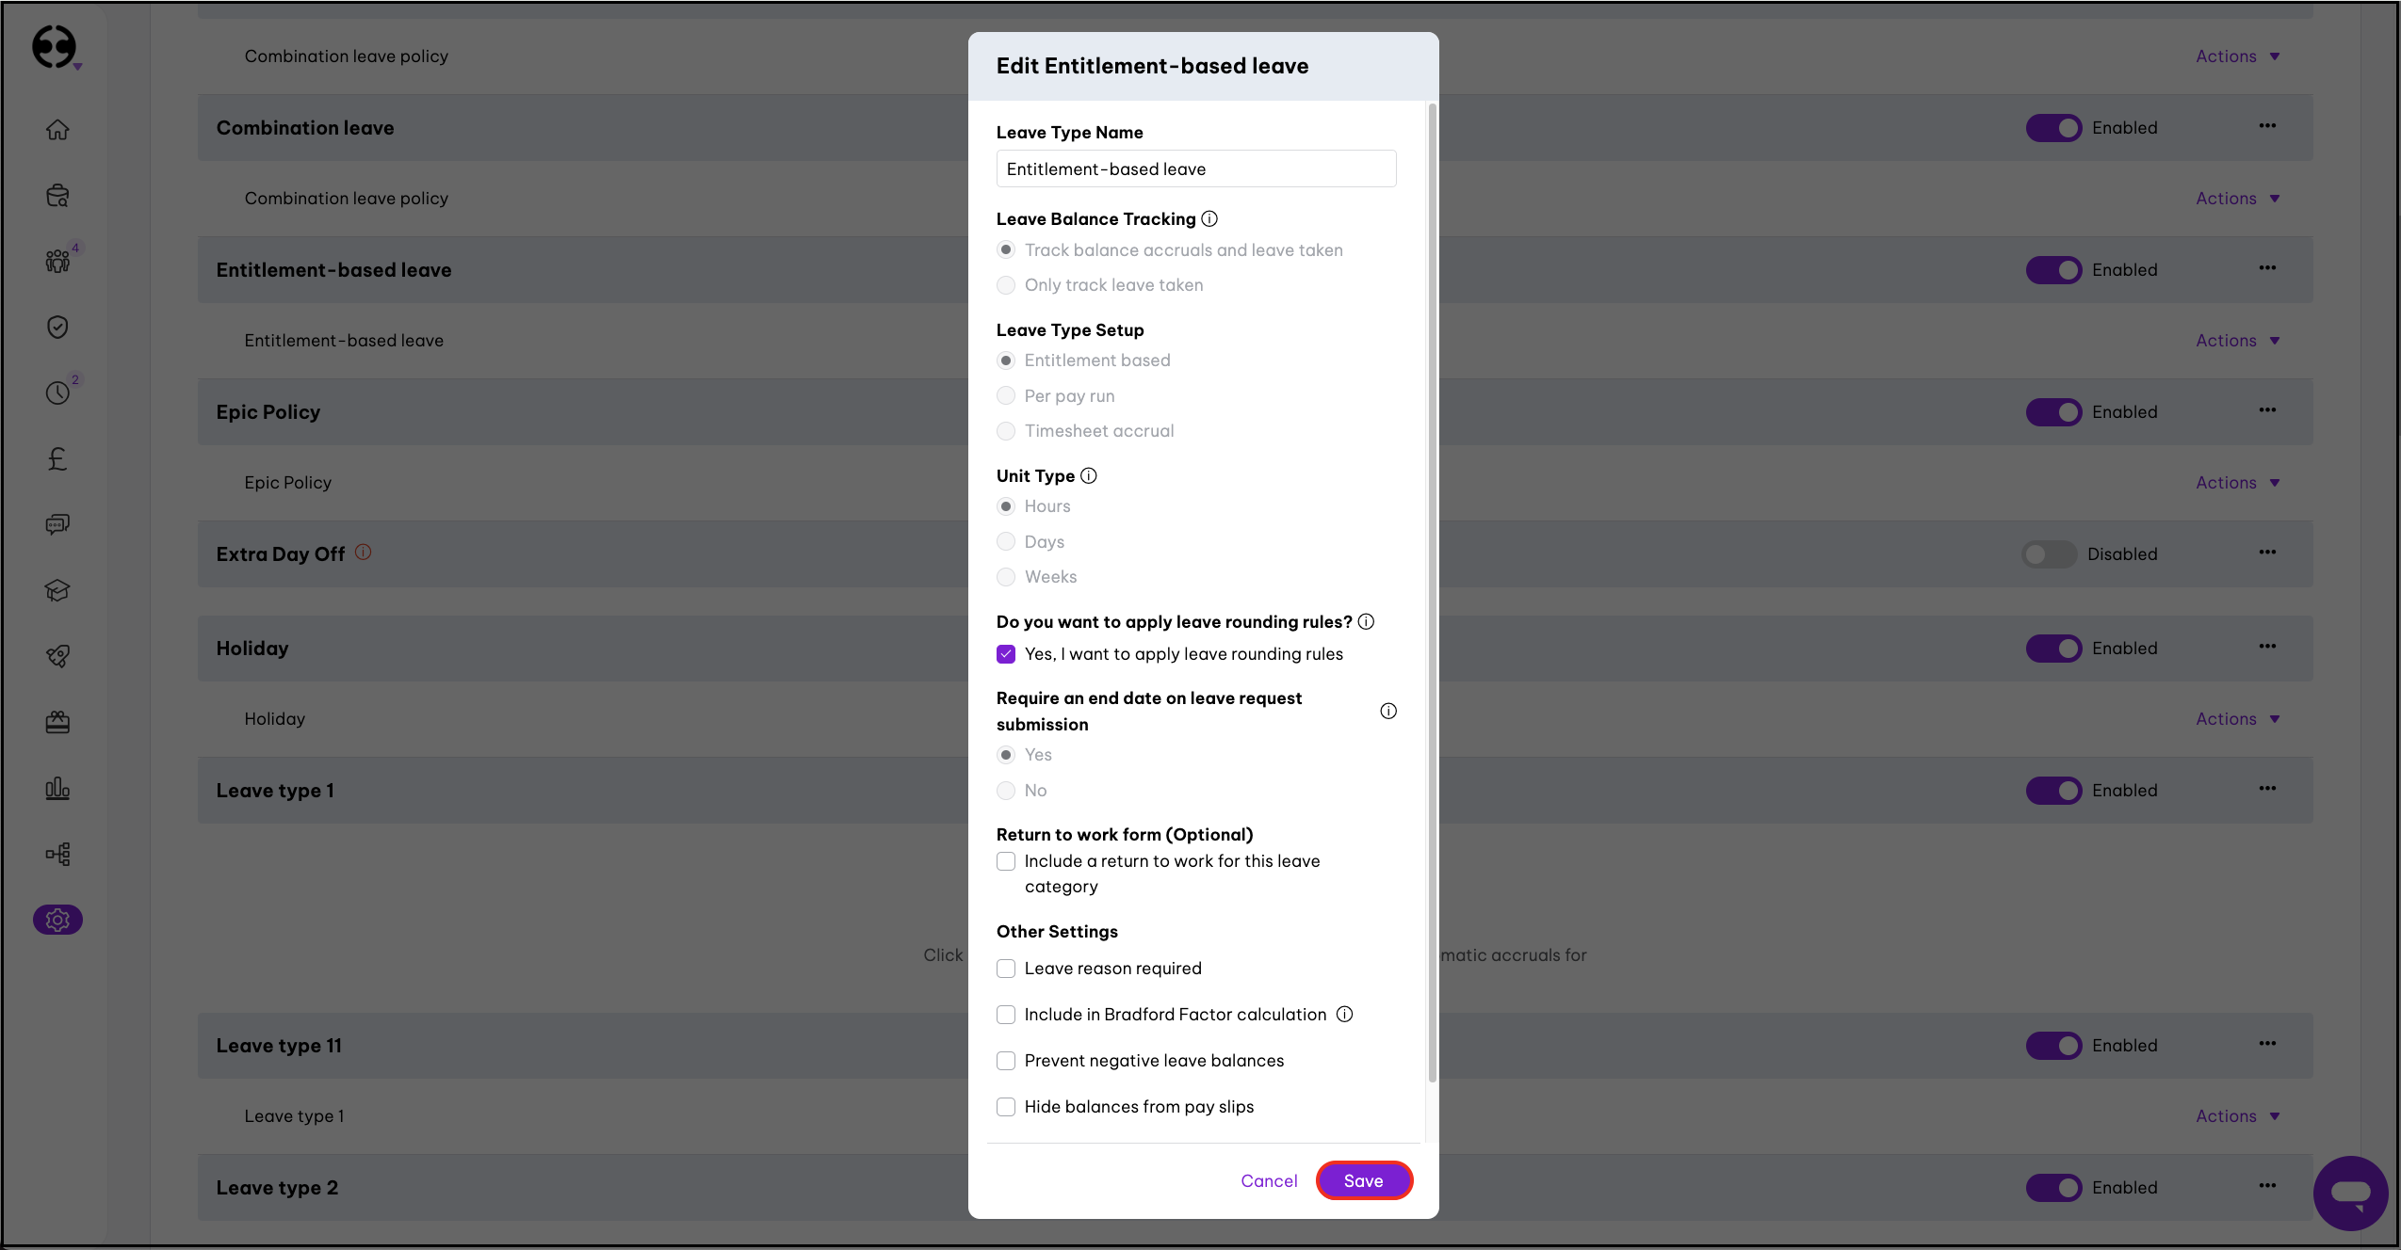Image resolution: width=2401 pixels, height=1250 pixels.
Task: Open the chat support bubble
Action: (x=2349, y=1193)
